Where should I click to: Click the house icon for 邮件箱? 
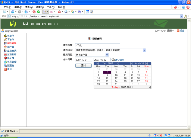pos(5,47)
